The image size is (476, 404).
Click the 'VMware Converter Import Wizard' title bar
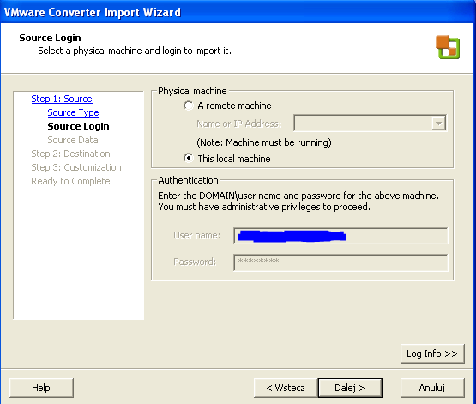[238, 12]
